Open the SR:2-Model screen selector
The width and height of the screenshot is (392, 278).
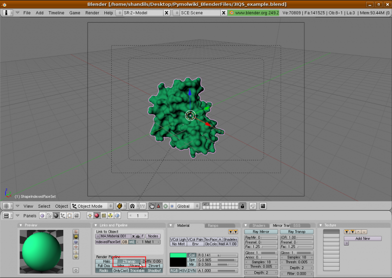click(140, 13)
